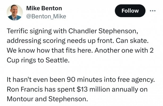Viewport: 163px width, 106px height.
Task: Open the three-dot more options menu
Action: point(153,11)
